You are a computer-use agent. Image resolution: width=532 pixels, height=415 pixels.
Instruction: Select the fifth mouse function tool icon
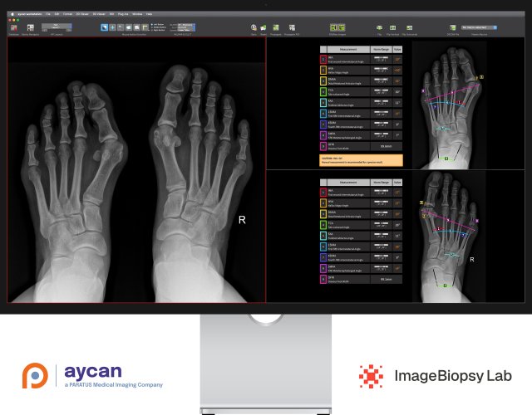coord(136,27)
